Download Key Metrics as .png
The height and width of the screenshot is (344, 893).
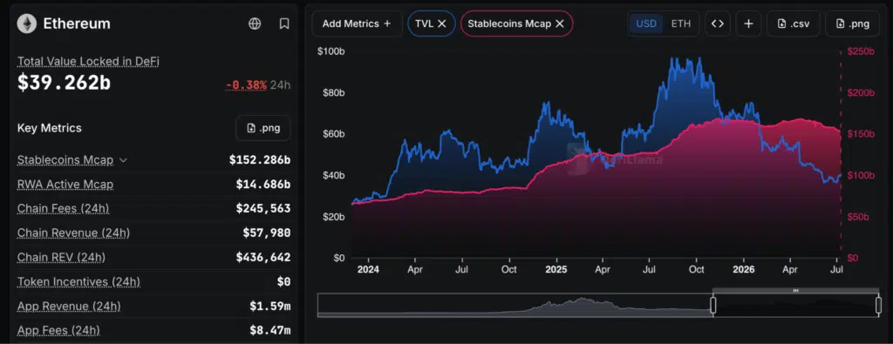tap(263, 128)
